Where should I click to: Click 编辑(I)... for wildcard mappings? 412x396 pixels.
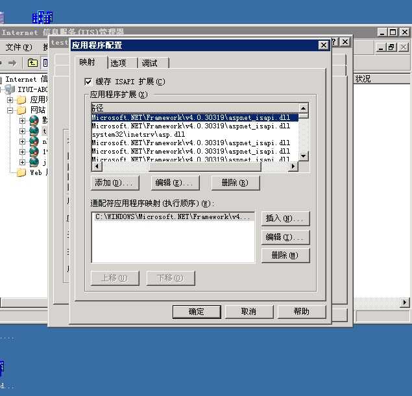tap(285, 237)
